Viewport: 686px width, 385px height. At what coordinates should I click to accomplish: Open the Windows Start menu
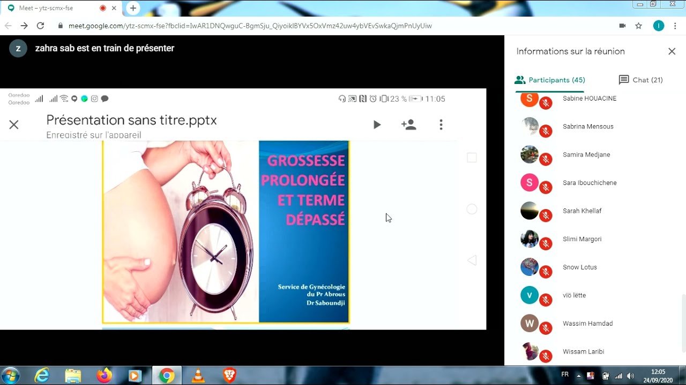11,375
